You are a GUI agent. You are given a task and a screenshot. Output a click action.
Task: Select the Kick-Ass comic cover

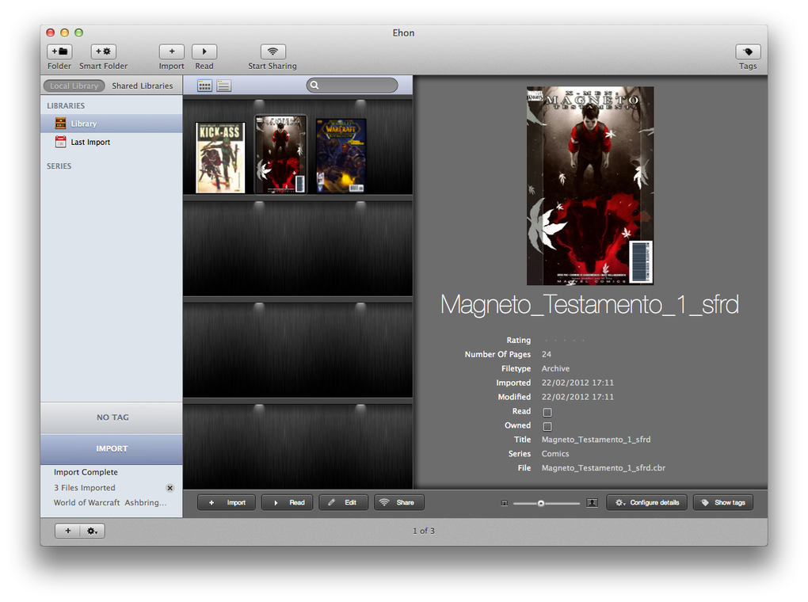(220, 158)
